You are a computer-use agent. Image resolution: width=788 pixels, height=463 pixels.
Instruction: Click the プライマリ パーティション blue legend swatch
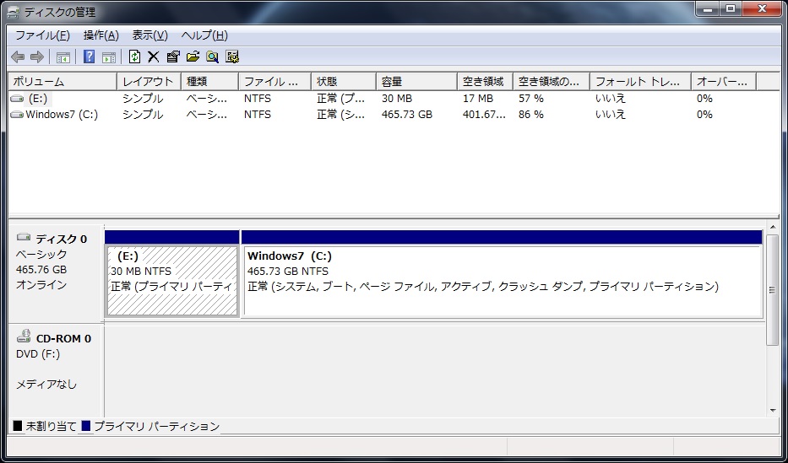point(86,427)
